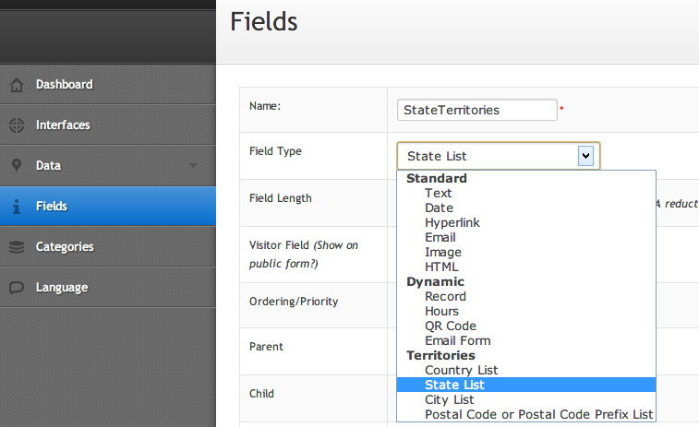Click the Dashboard home icon
Screen dimensions: 699x427
pyautogui.click(x=17, y=85)
